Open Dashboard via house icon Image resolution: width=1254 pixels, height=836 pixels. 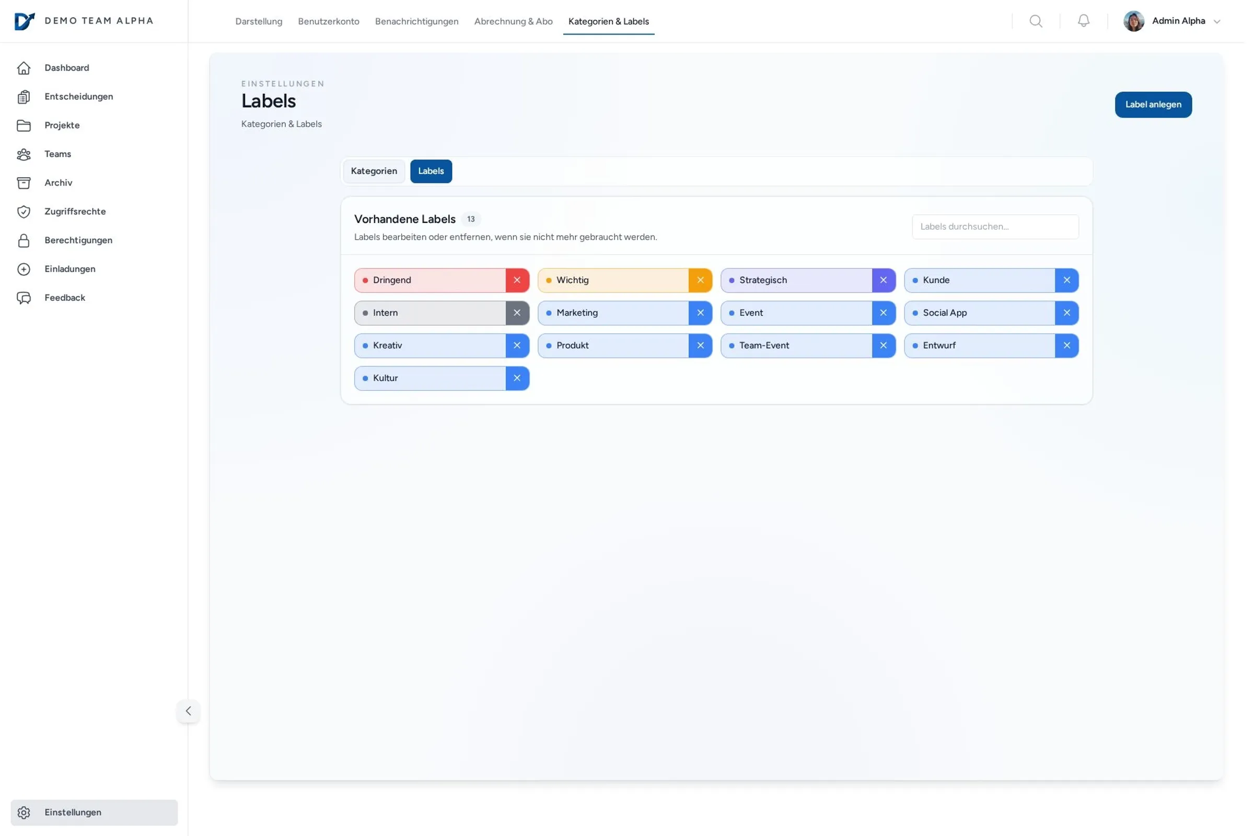24,68
